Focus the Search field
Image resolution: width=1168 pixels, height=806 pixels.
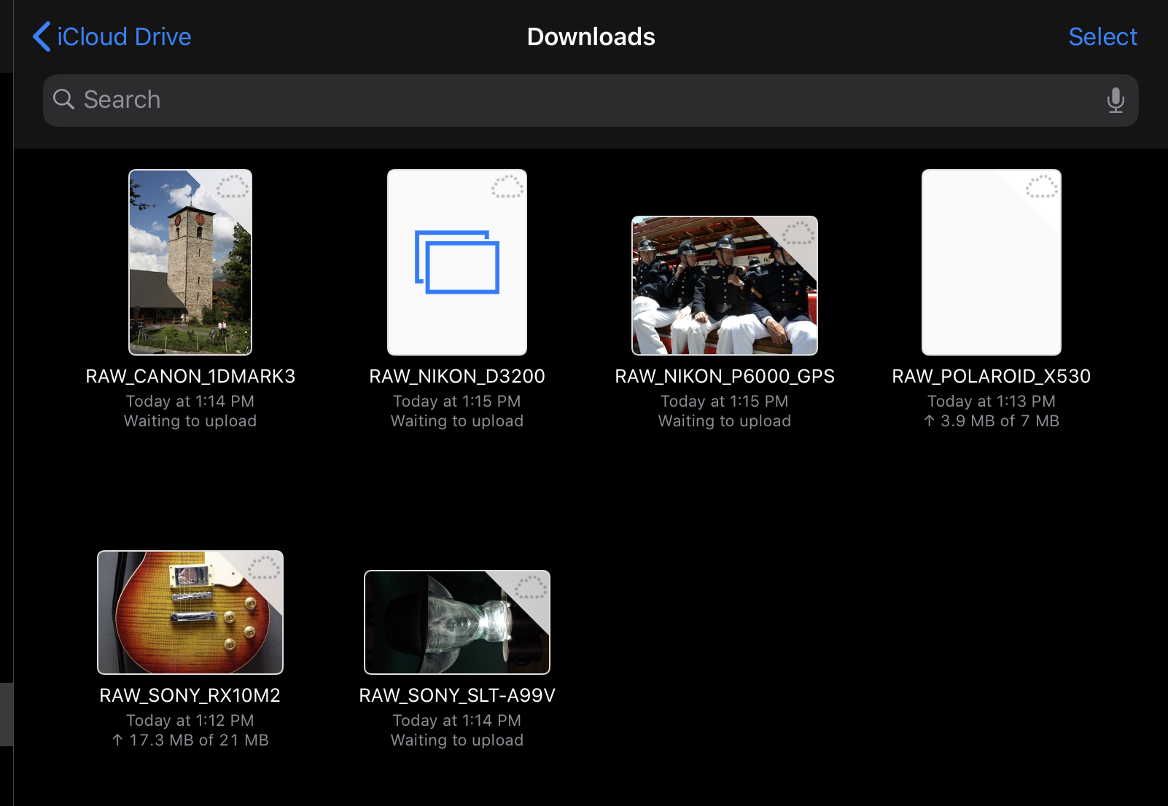coord(591,101)
